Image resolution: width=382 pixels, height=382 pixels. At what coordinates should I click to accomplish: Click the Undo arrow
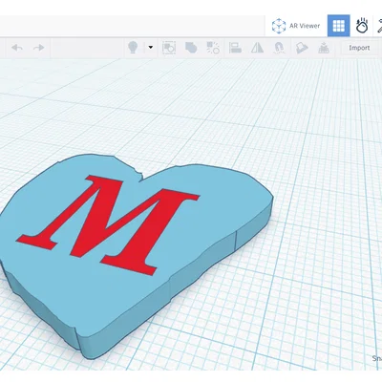pos(17,48)
